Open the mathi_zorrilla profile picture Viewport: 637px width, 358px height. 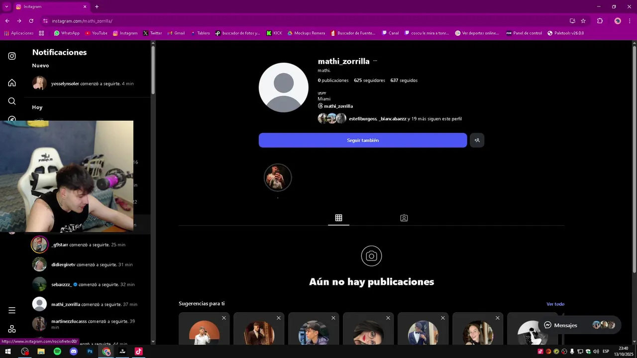coord(284,88)
